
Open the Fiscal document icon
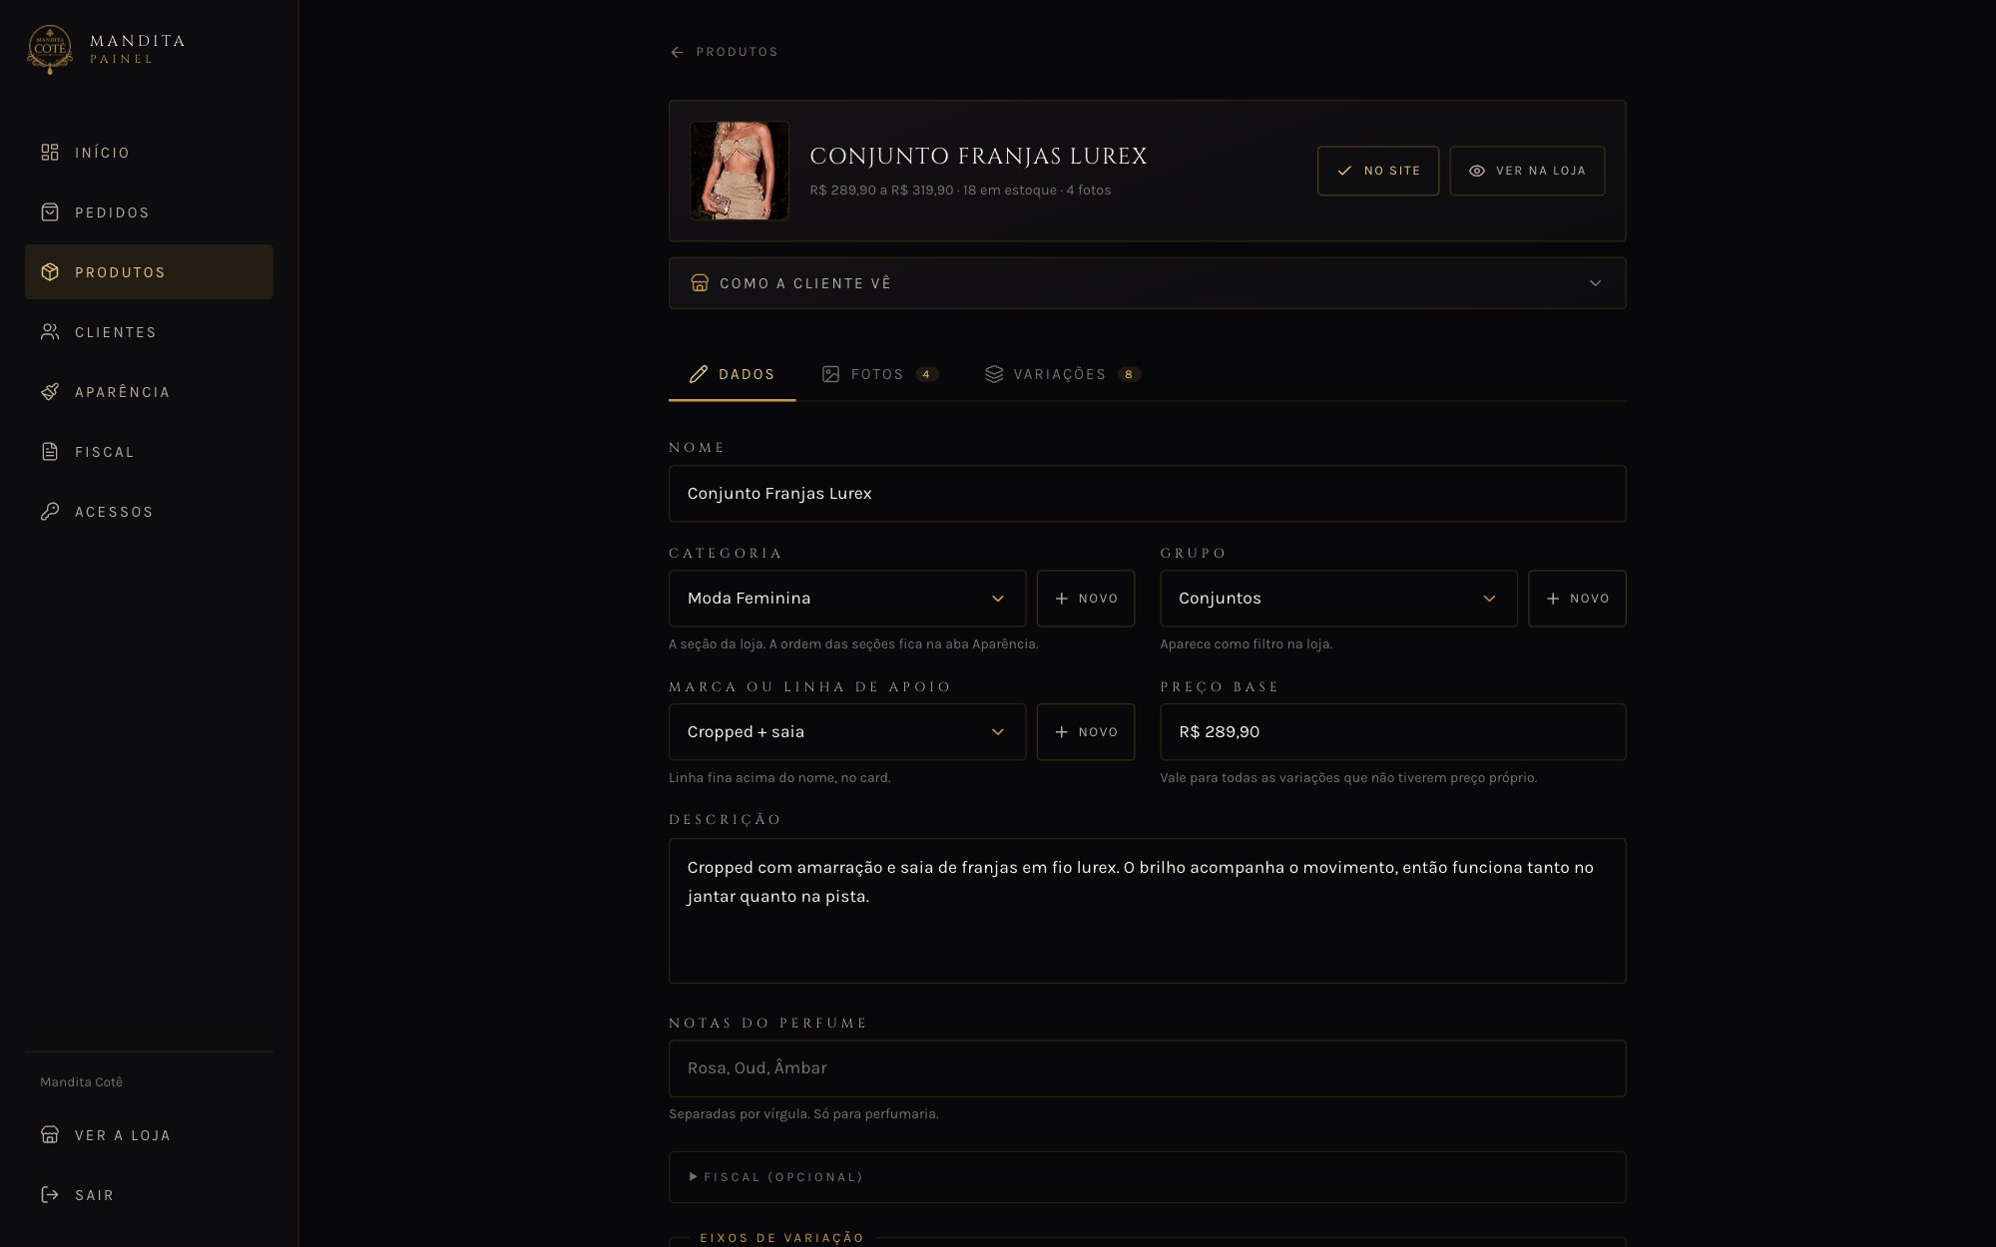[50, 452]
